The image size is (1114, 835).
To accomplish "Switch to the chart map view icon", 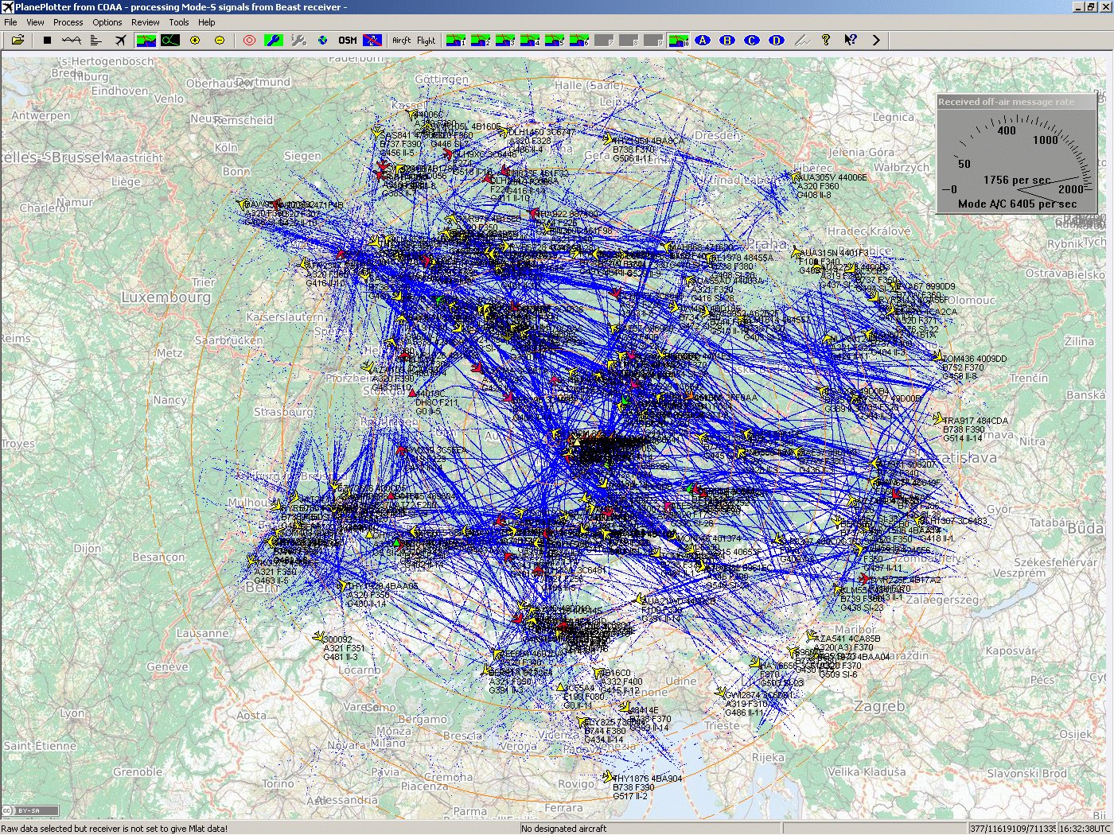I will tap(146, 40).
